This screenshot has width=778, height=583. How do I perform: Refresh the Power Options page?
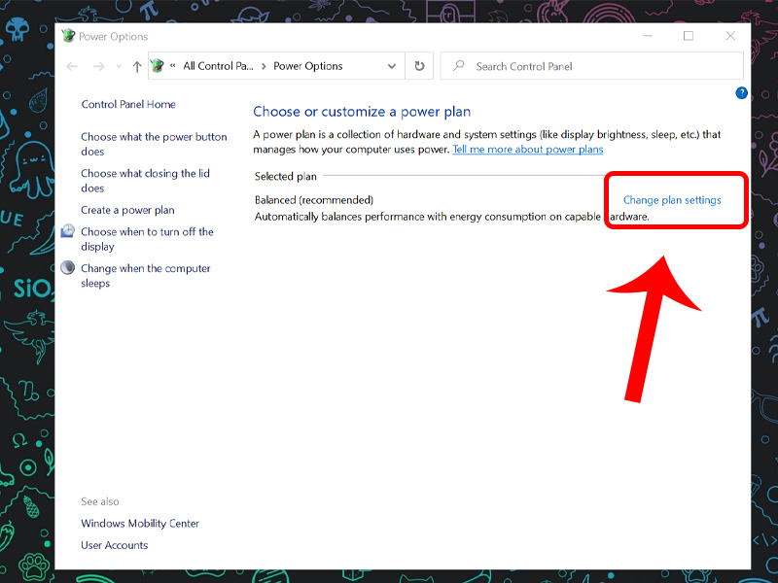(418, 66)
